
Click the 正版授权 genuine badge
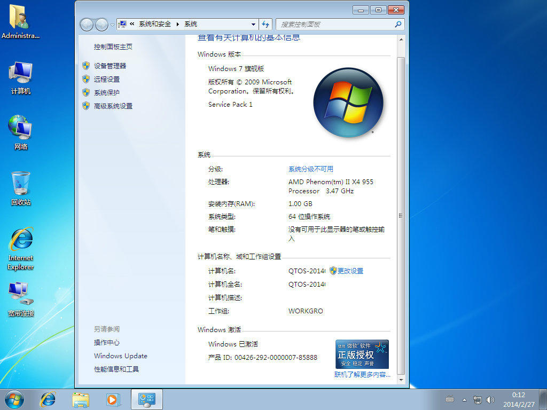click(362, 354)
